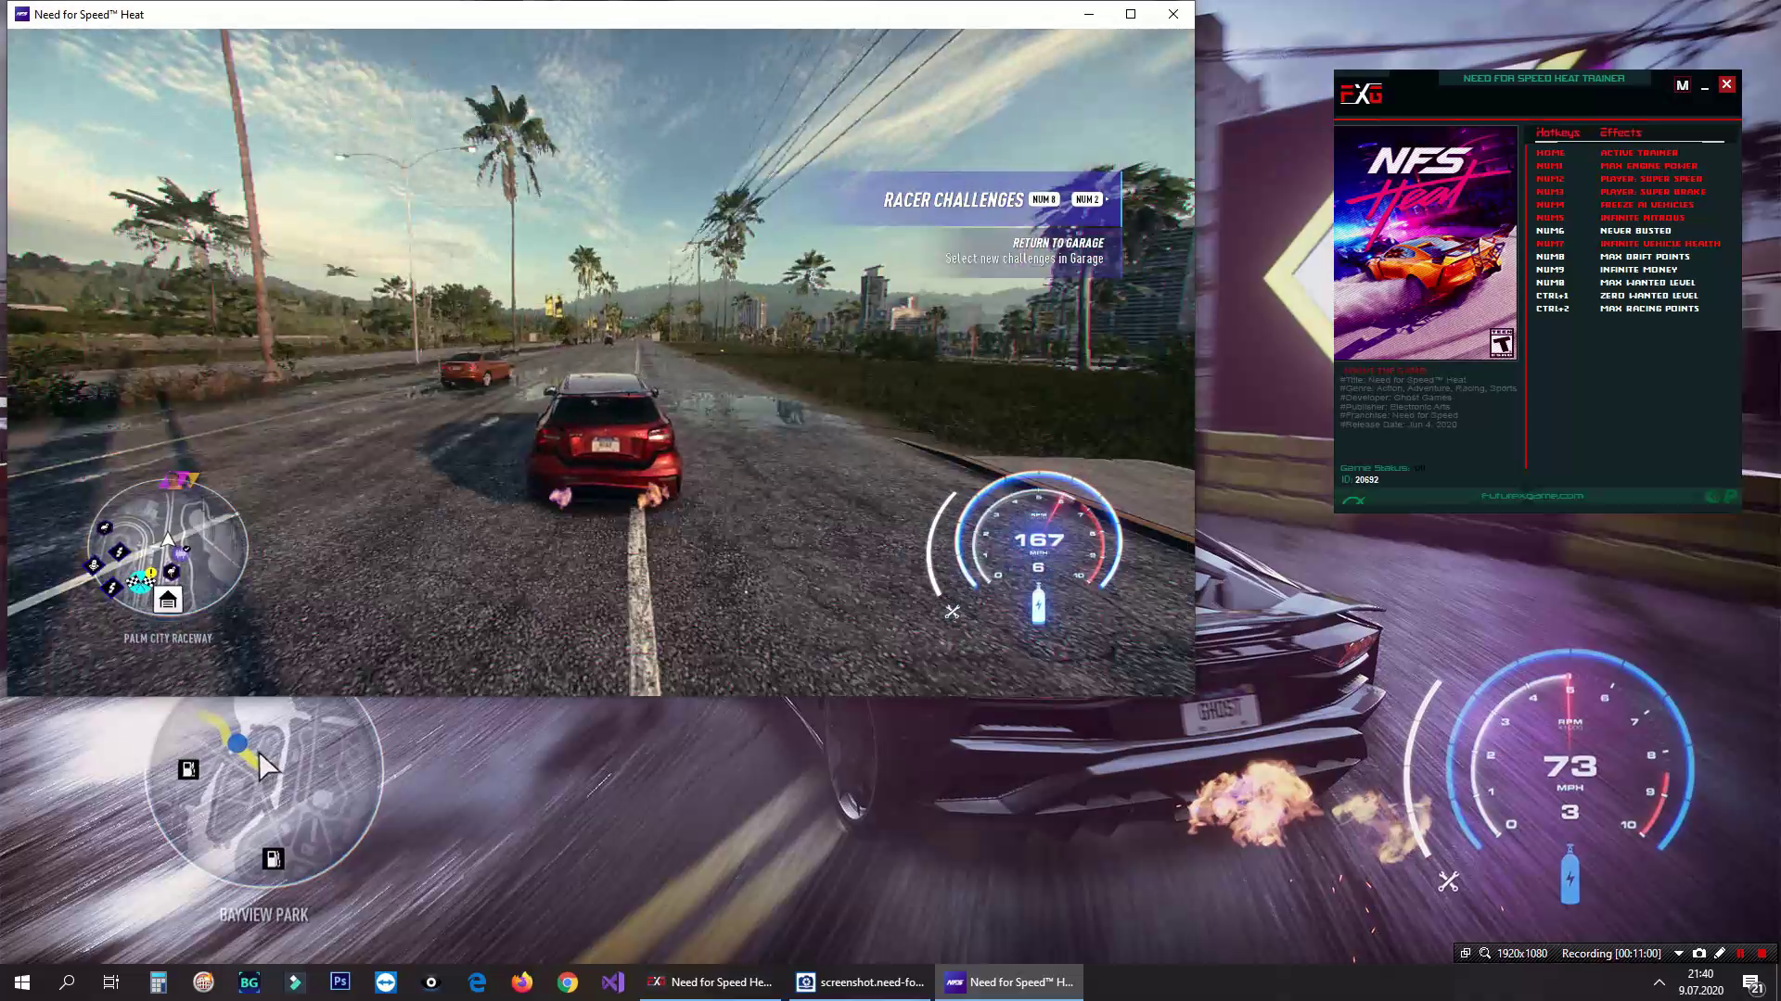
Task: Click the CTRL+2 hotkey label
Action: [x=1552, y=309]
